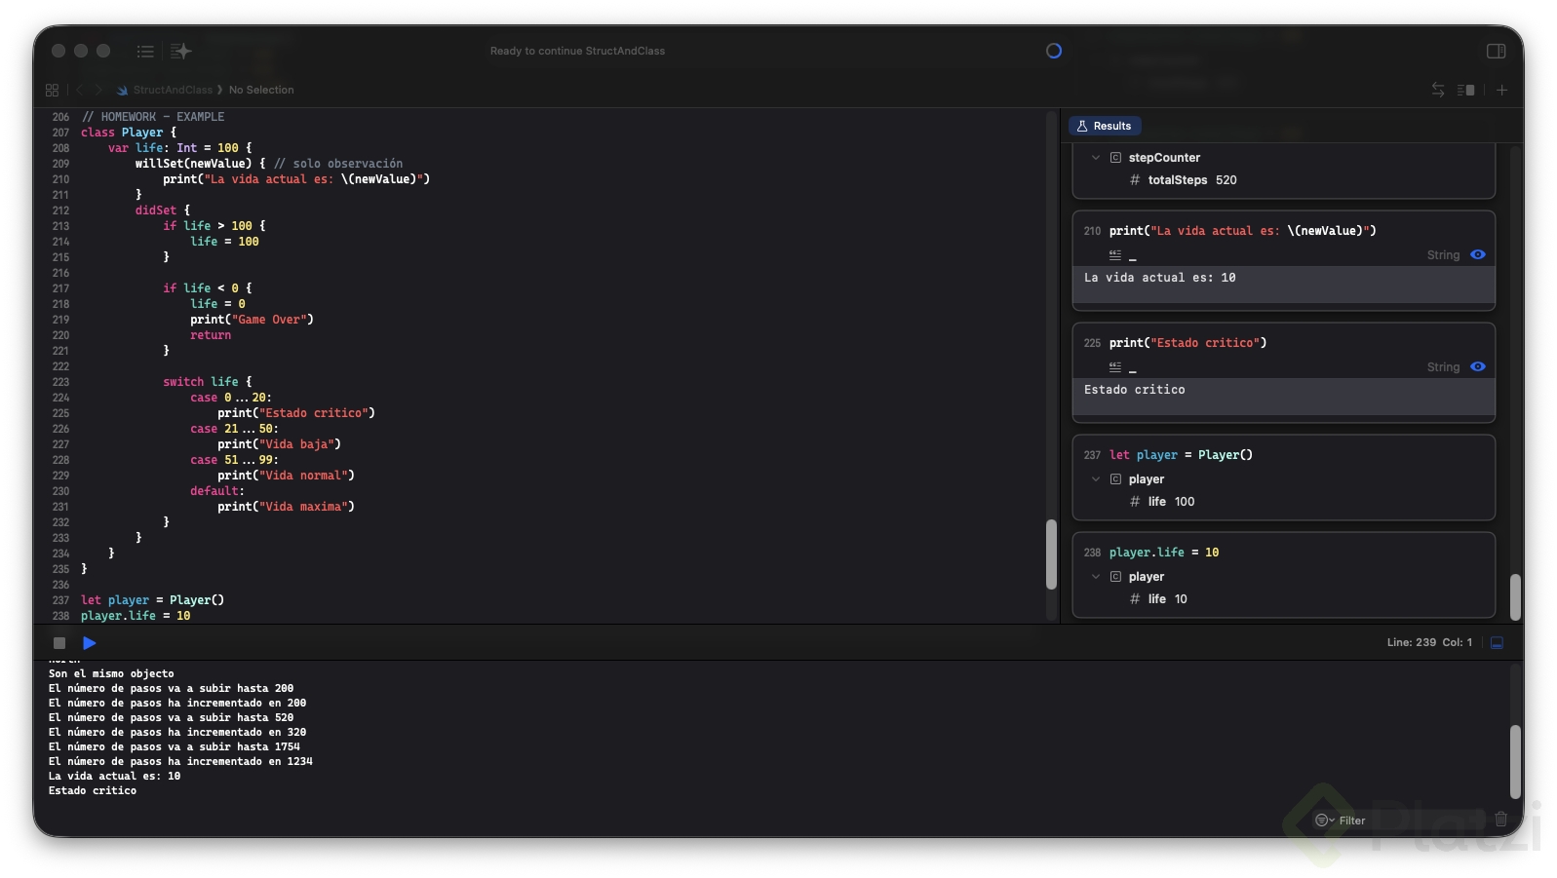Open the coding assistant sparkle icon
The width and height of the screenshot is (1557, 878).
click(x=180, y=51)
